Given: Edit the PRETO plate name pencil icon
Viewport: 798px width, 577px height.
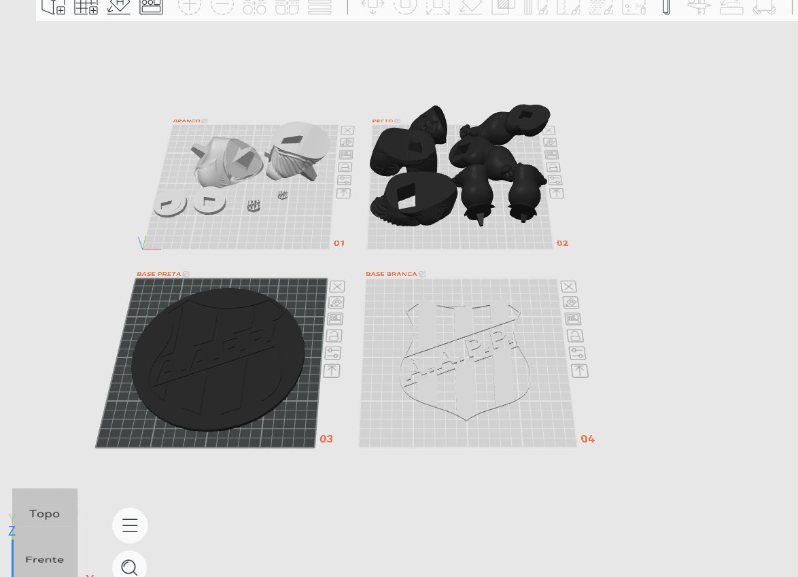Looking at the screenshot, I should (398, 121).
